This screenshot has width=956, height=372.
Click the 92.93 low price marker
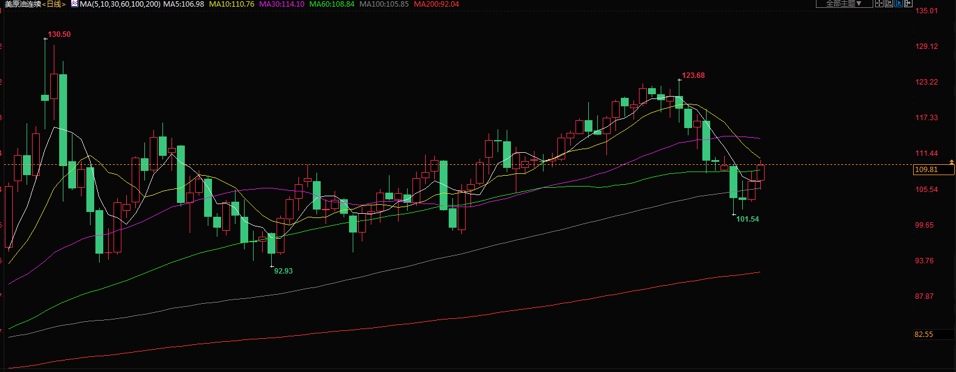[283, 271]
